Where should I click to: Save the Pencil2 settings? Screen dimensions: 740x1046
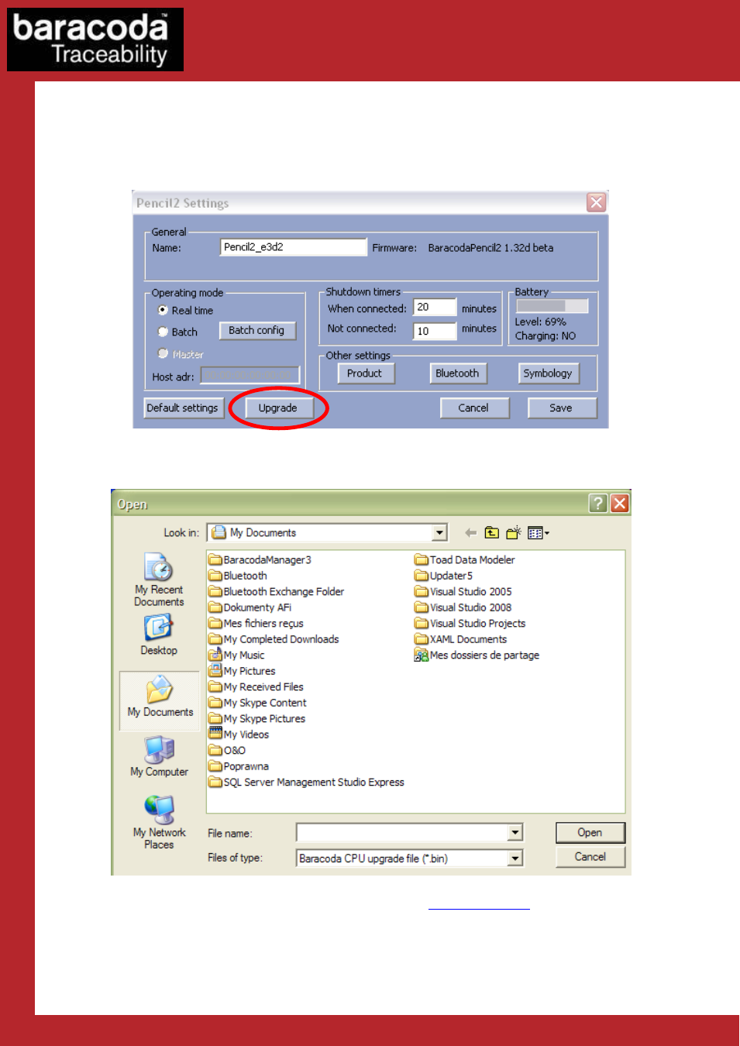561,408
